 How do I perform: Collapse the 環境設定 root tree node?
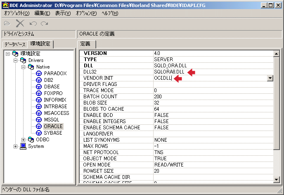point(7,54)
